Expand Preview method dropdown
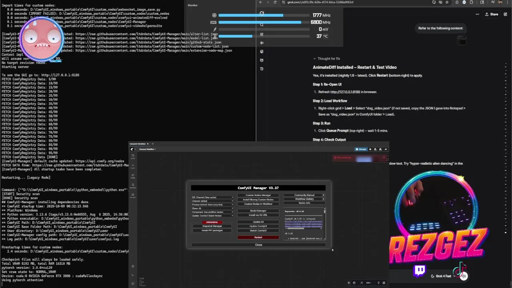Image resolution: width=512 pixels, height=288 pixels. [x=213, y=204]
